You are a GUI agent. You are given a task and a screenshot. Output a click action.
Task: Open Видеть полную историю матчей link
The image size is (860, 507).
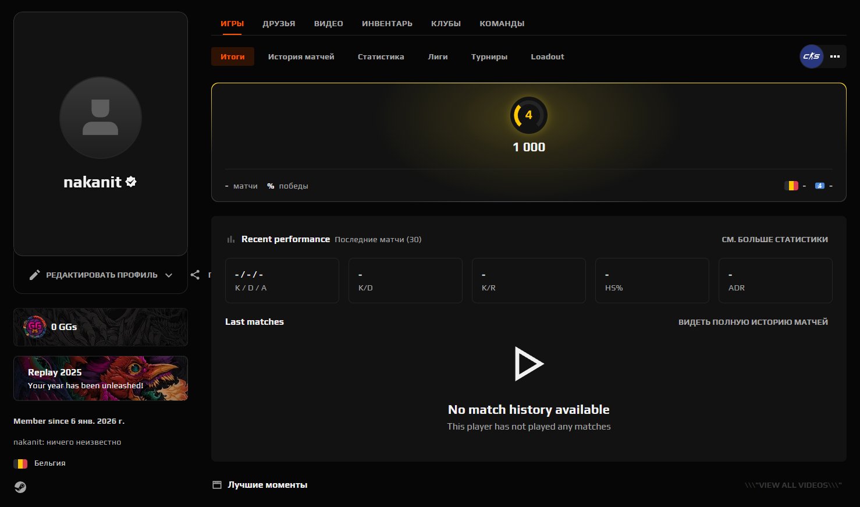pos(753,322)
